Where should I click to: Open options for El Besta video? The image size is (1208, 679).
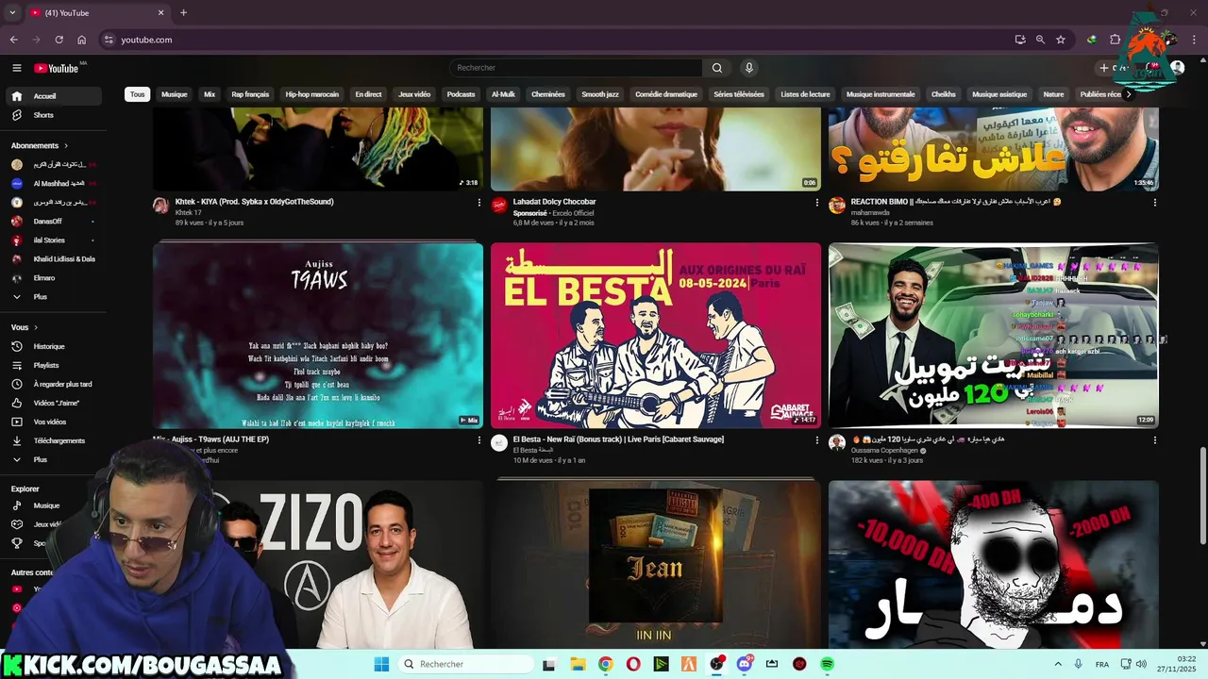pos(817,439)
